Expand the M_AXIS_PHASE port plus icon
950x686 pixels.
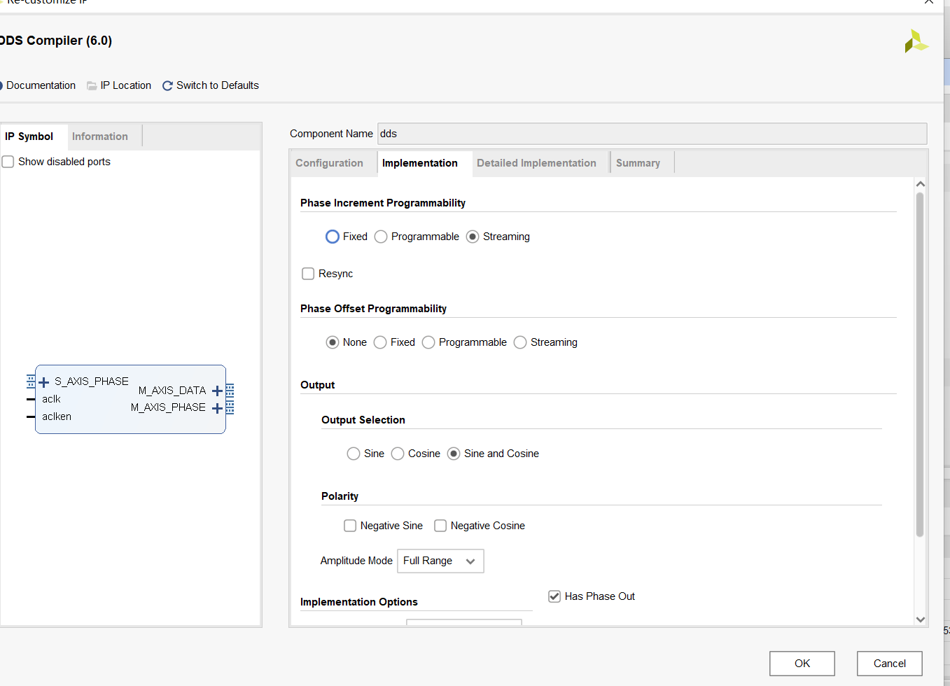coord(217,408)
